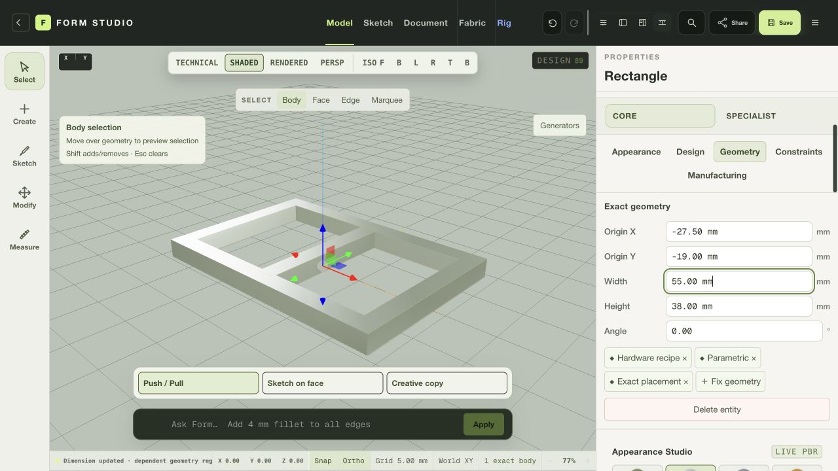Remove the Parametric tag

(754, 358)
